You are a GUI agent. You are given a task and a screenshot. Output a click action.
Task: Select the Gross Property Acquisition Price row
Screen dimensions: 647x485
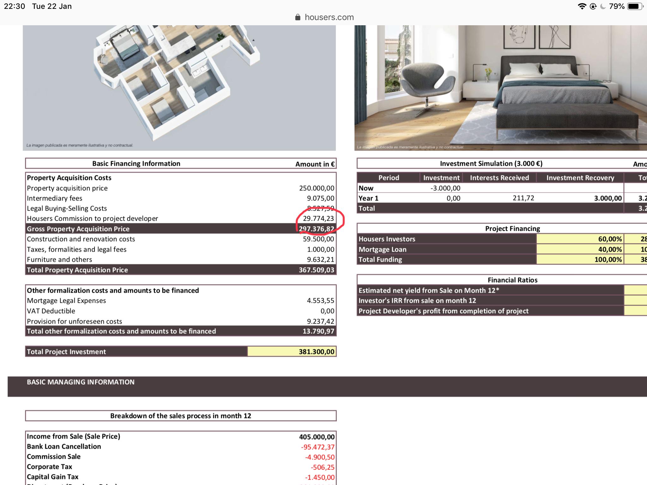(x=158, y=229)
